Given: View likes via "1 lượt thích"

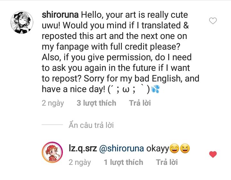Looking at the screenshot, I should coord(124,162).
